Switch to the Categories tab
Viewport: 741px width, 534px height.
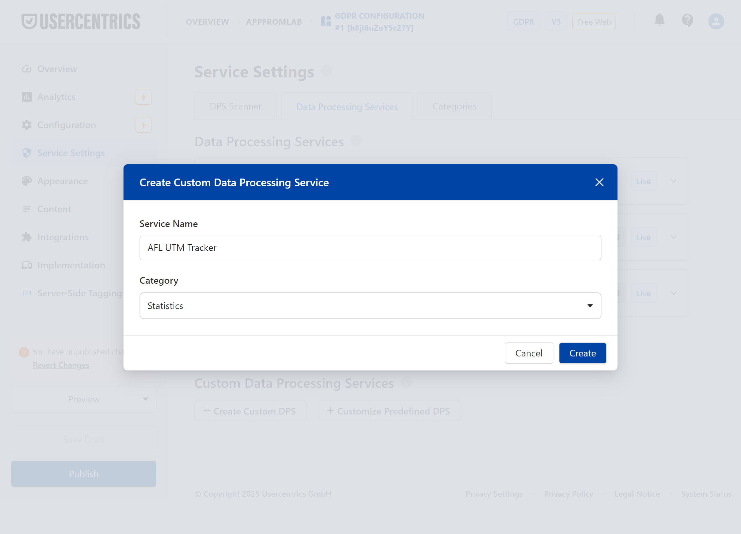[x=455, y=106]
